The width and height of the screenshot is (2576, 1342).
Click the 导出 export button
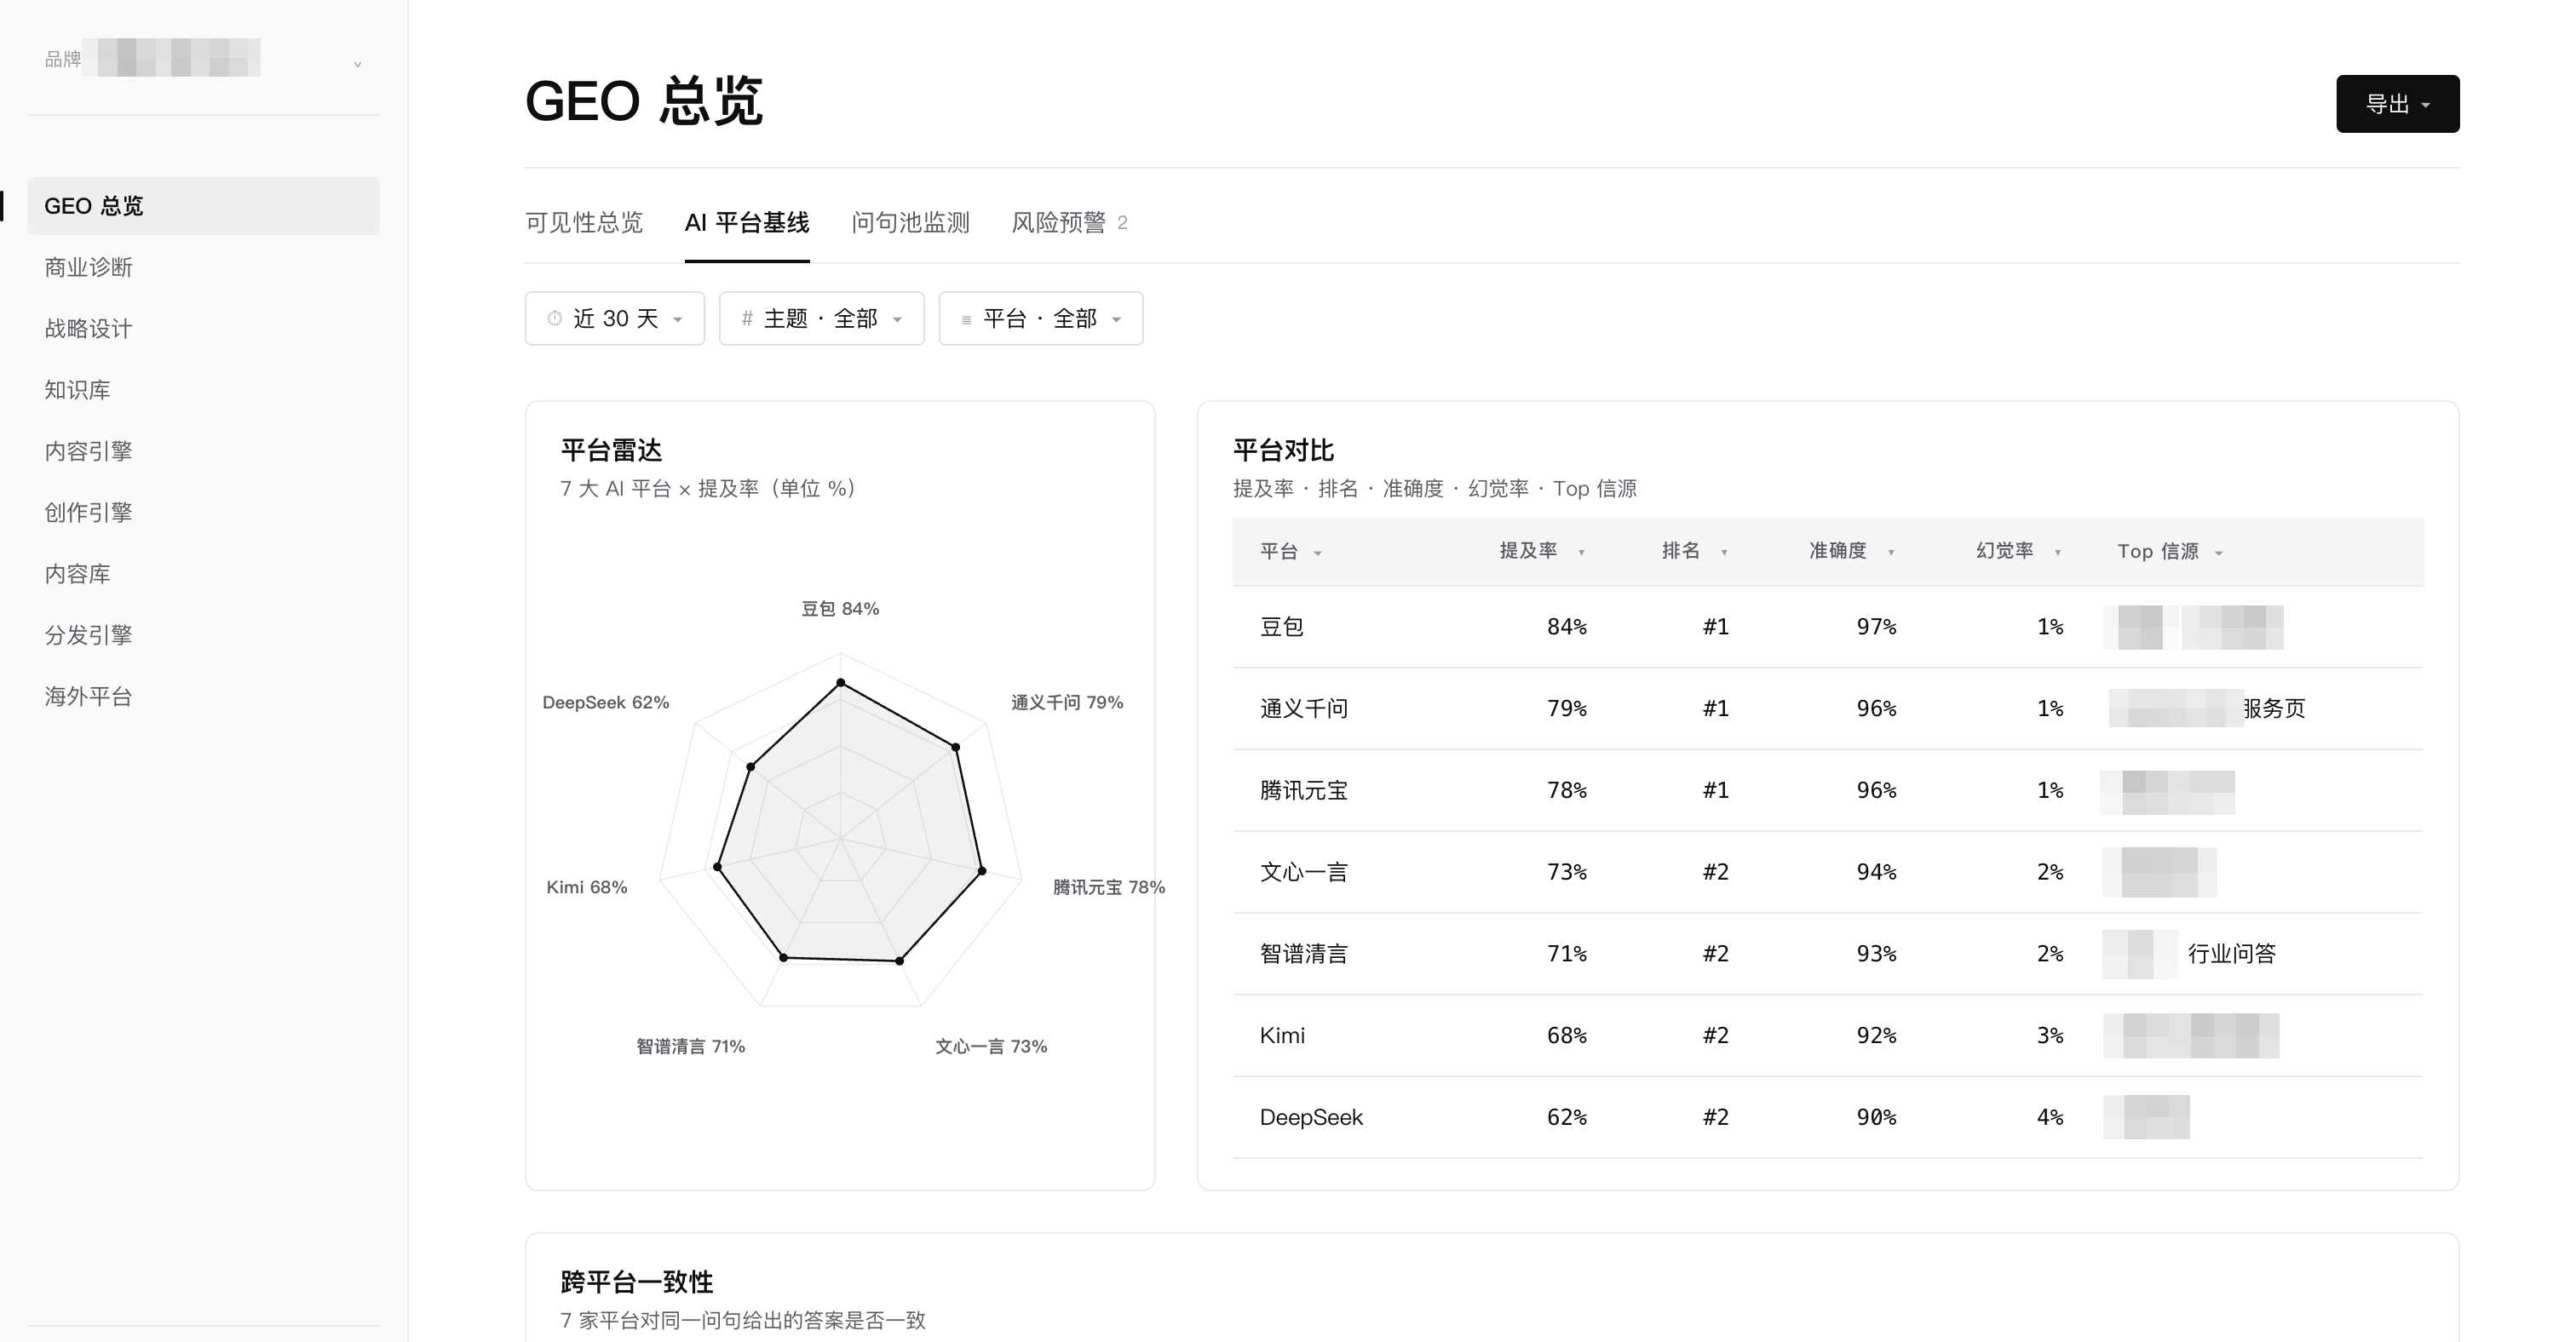tap(2397, 104)
